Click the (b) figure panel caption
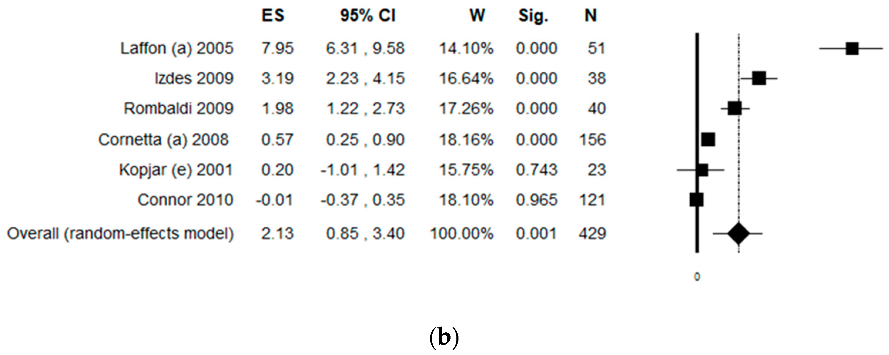The height and width of the screenshot is (355, 889). 444,338
